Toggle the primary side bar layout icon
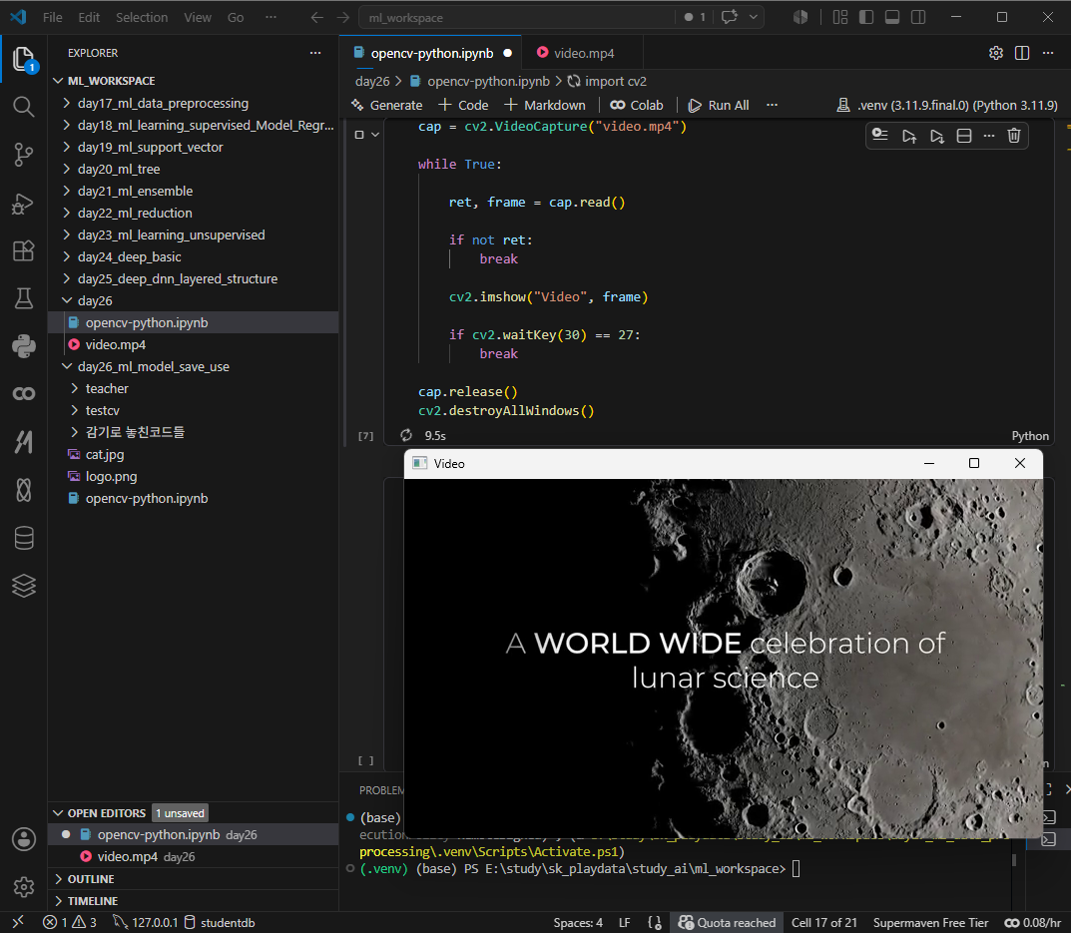 pyautogui.click(x=866, y=17)
